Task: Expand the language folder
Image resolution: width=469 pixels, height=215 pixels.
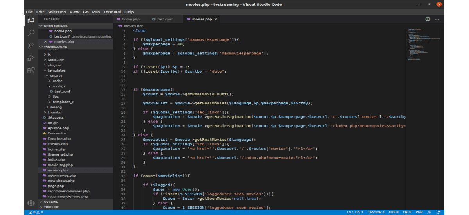Action: tap(55, 60)
